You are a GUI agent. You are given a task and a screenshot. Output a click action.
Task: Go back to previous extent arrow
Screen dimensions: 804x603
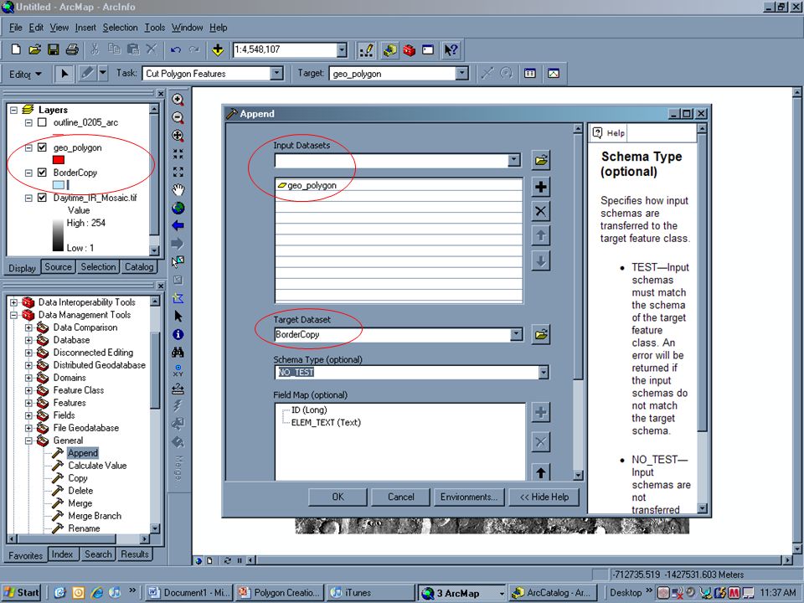(x=178, y=225)
